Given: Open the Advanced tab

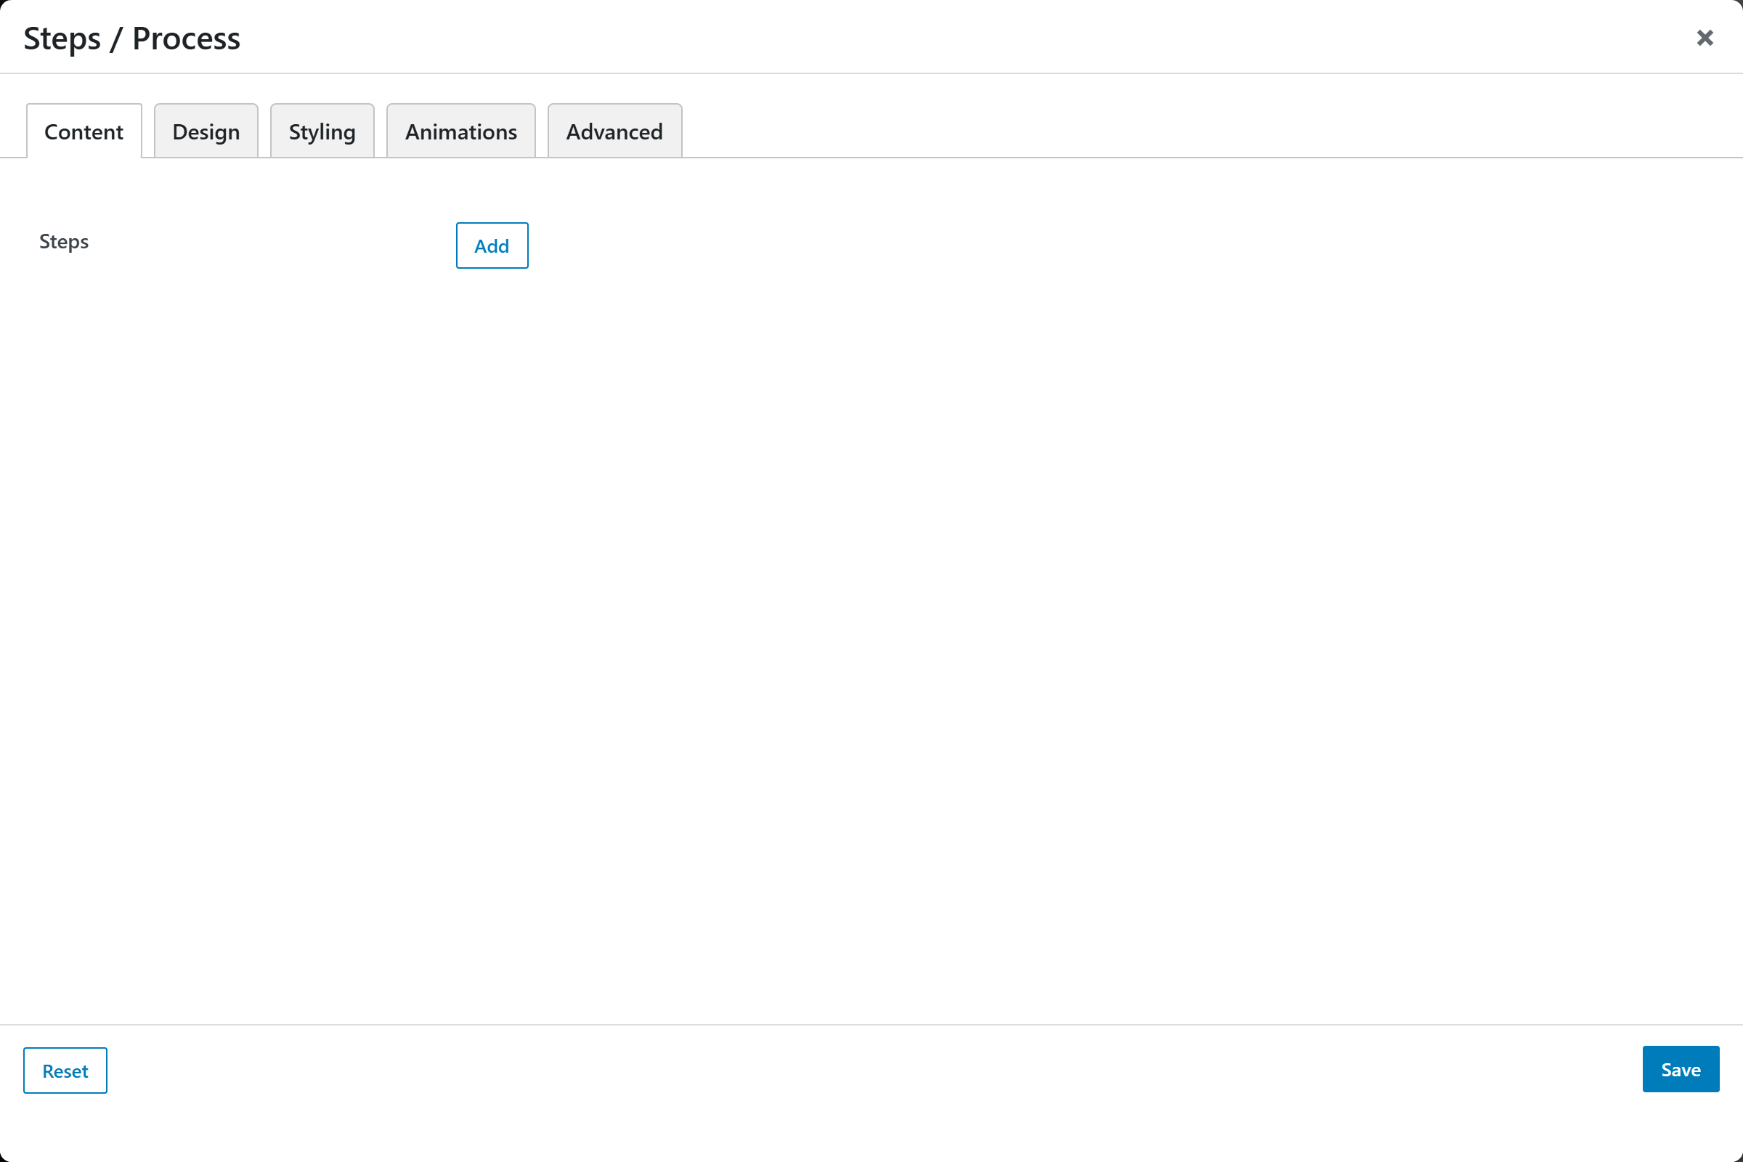Looking at the screenshot, I should click(x=614, y=131).
